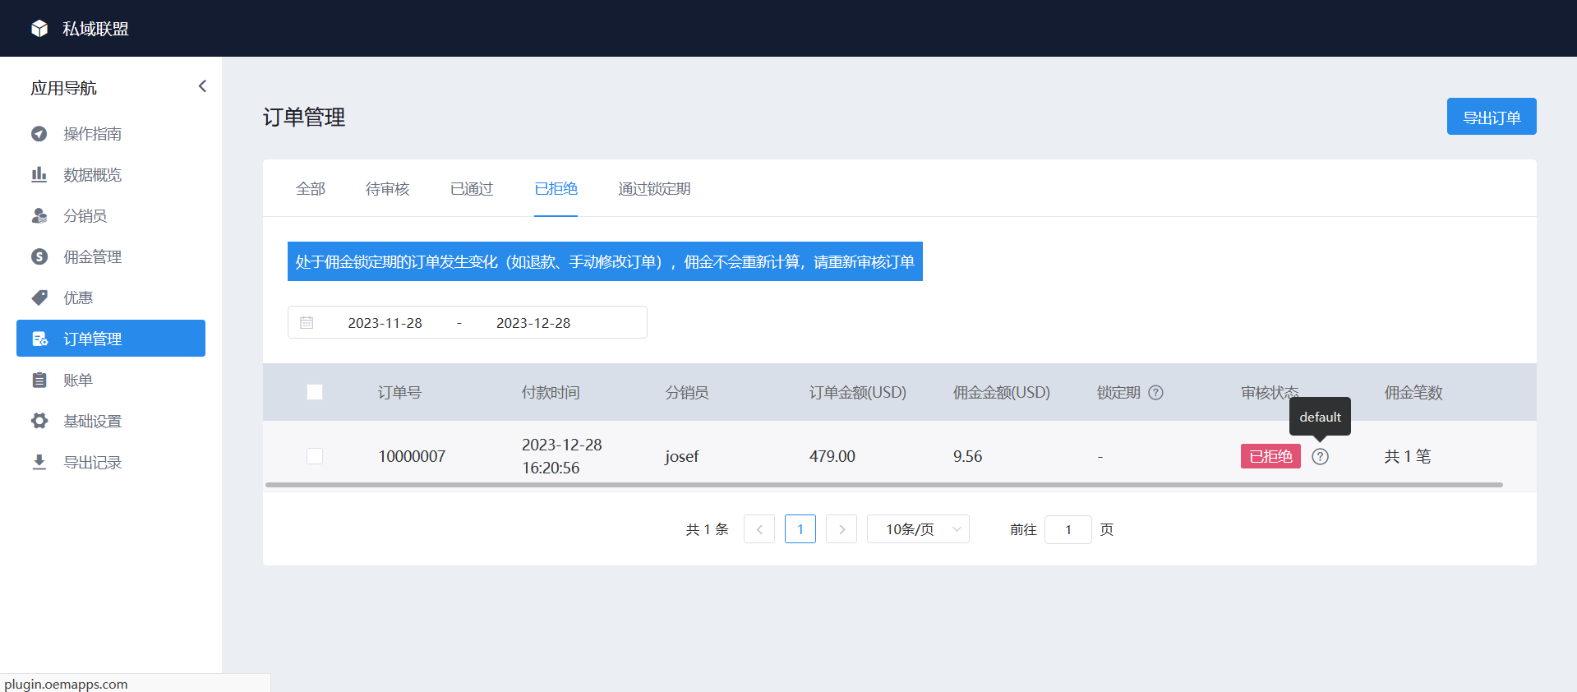The image size is (1577, 692).
Task: Click the payment time 2023-12-28 16:20:56
Action: (x=562, y=456)
